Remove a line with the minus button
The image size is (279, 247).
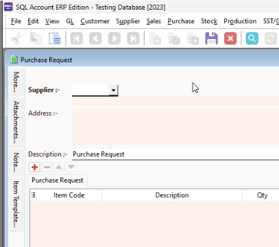[x=47, y=167]
